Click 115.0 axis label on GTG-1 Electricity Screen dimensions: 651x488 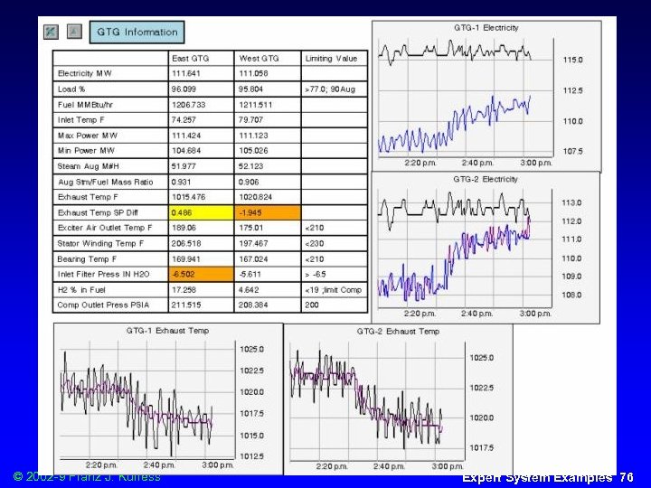click(573, 60)
